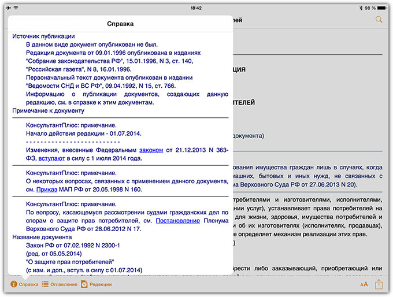
Task: Open the Редакции editions list
Action: 97,284
